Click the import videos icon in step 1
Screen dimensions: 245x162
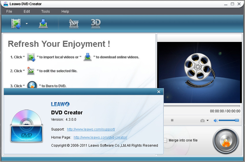coord(31,57)
